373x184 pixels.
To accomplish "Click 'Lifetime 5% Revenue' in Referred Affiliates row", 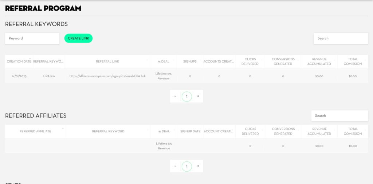I will (164, 146).
